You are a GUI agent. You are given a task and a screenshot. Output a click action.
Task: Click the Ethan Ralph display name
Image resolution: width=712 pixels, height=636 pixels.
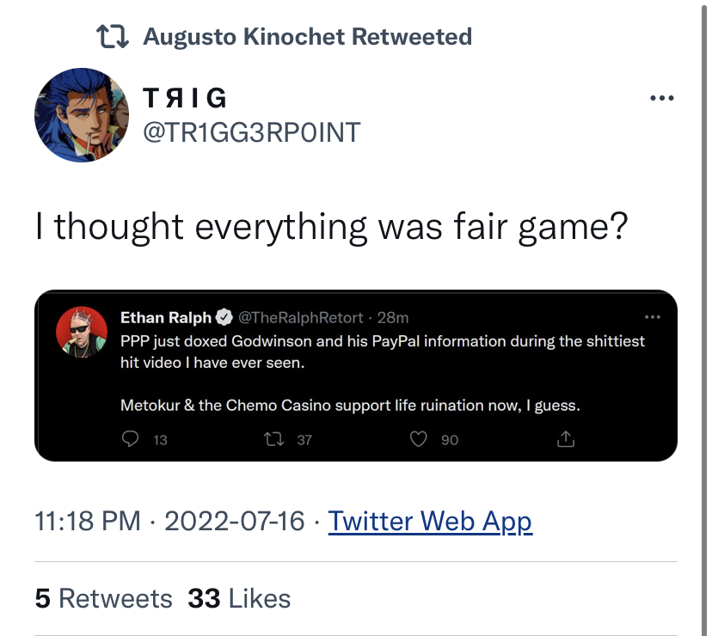(166, 317)
